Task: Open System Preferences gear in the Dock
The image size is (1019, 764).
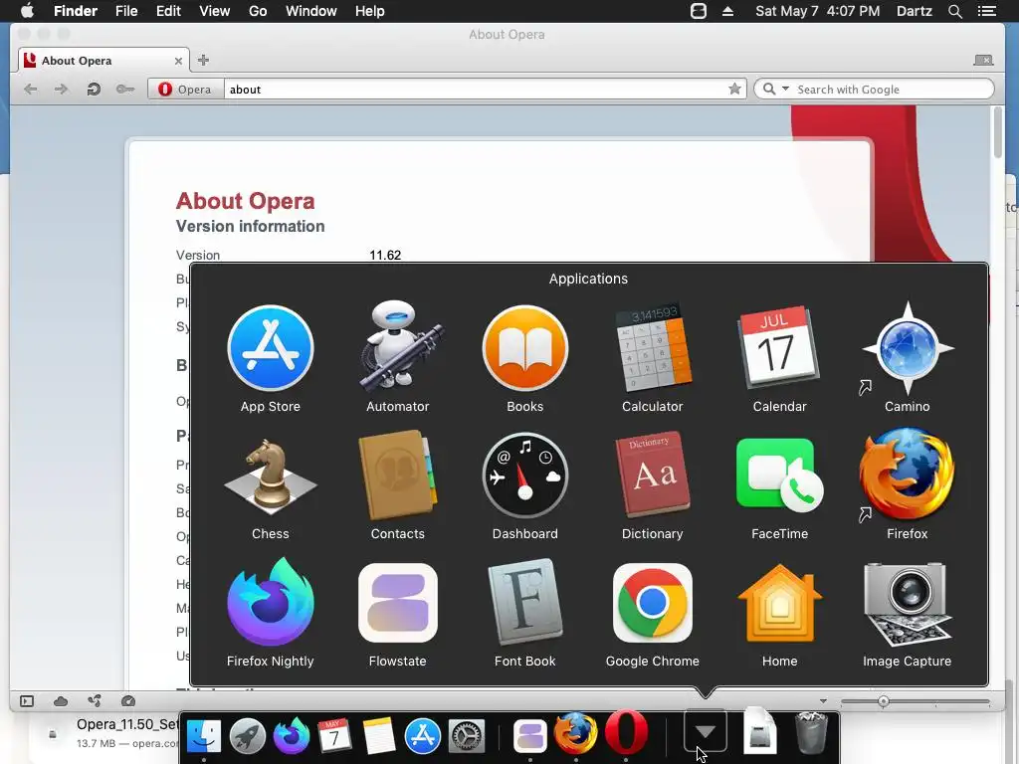Action: pyautogui.click(x=467, y=736)
